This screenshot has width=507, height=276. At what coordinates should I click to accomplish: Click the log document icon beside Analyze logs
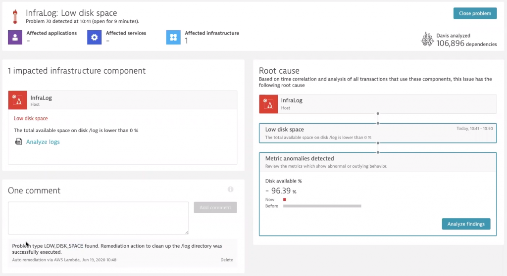[18, 141]
